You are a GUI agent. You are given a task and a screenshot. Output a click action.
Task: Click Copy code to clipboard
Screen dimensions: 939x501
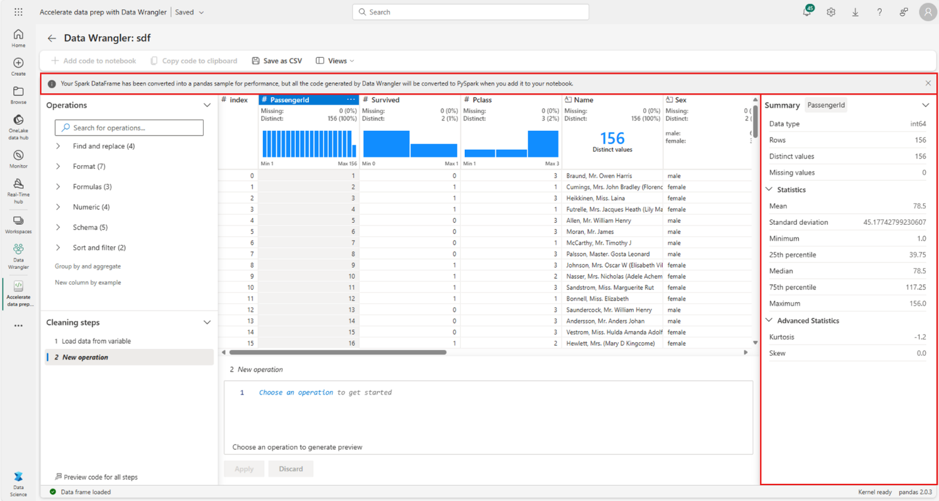click(194, 60)
